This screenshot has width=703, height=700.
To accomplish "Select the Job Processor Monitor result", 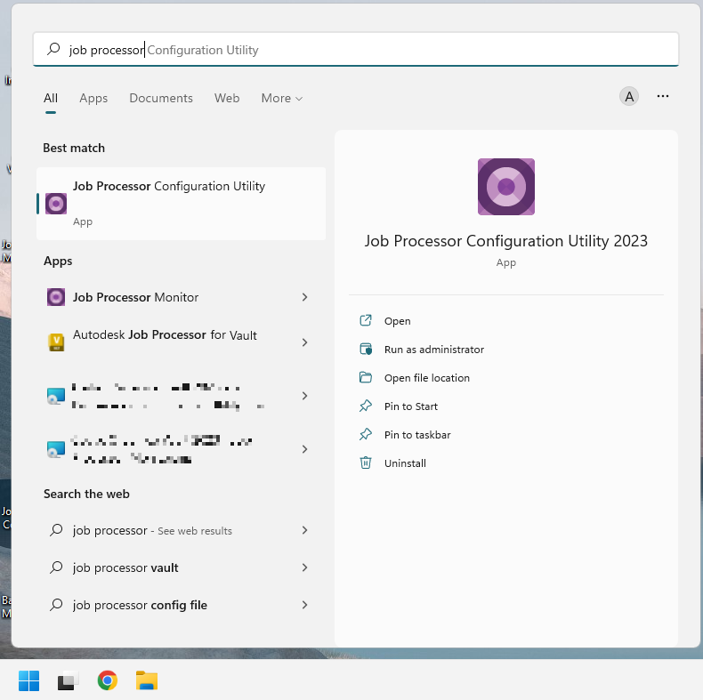I will (x=182, y=297).
